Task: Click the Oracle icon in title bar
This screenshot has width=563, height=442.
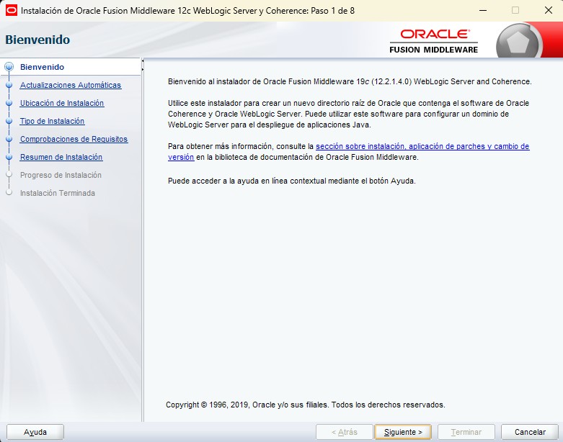Action: tap(11, 10)
